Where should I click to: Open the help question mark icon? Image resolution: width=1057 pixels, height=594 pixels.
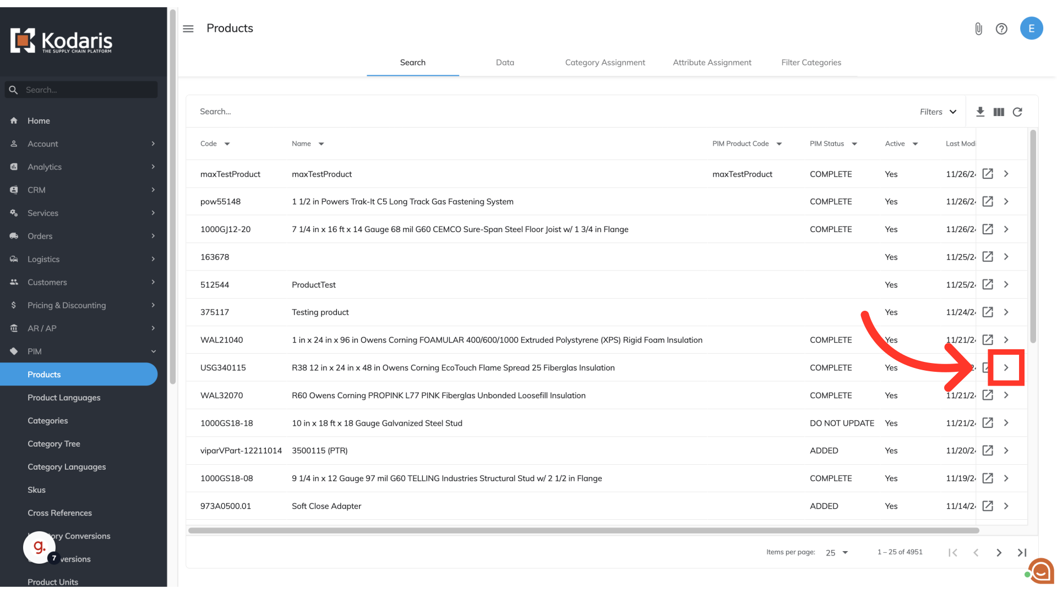tap(1001, 29)
